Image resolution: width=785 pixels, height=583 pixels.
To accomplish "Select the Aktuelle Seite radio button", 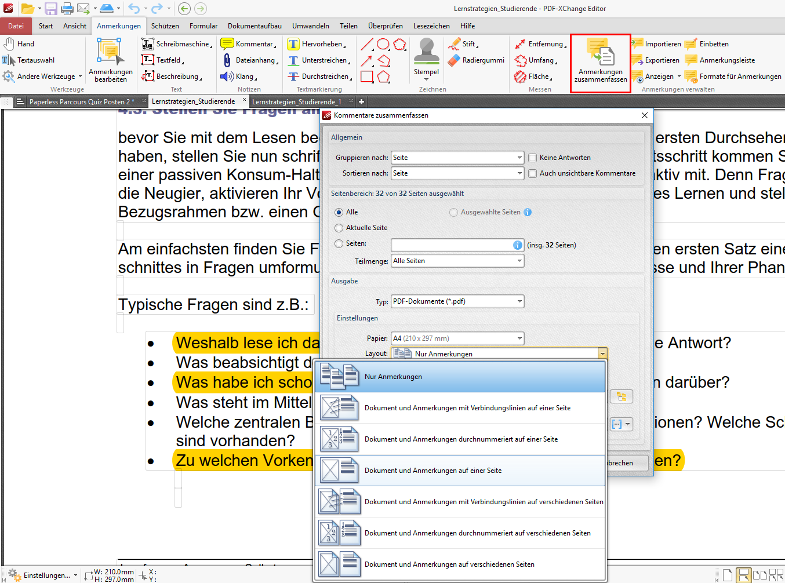I will [339, 228].
